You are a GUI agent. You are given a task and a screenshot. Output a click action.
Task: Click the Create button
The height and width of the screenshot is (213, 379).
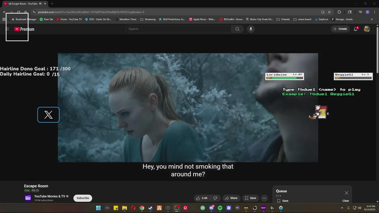pos(340,29)
